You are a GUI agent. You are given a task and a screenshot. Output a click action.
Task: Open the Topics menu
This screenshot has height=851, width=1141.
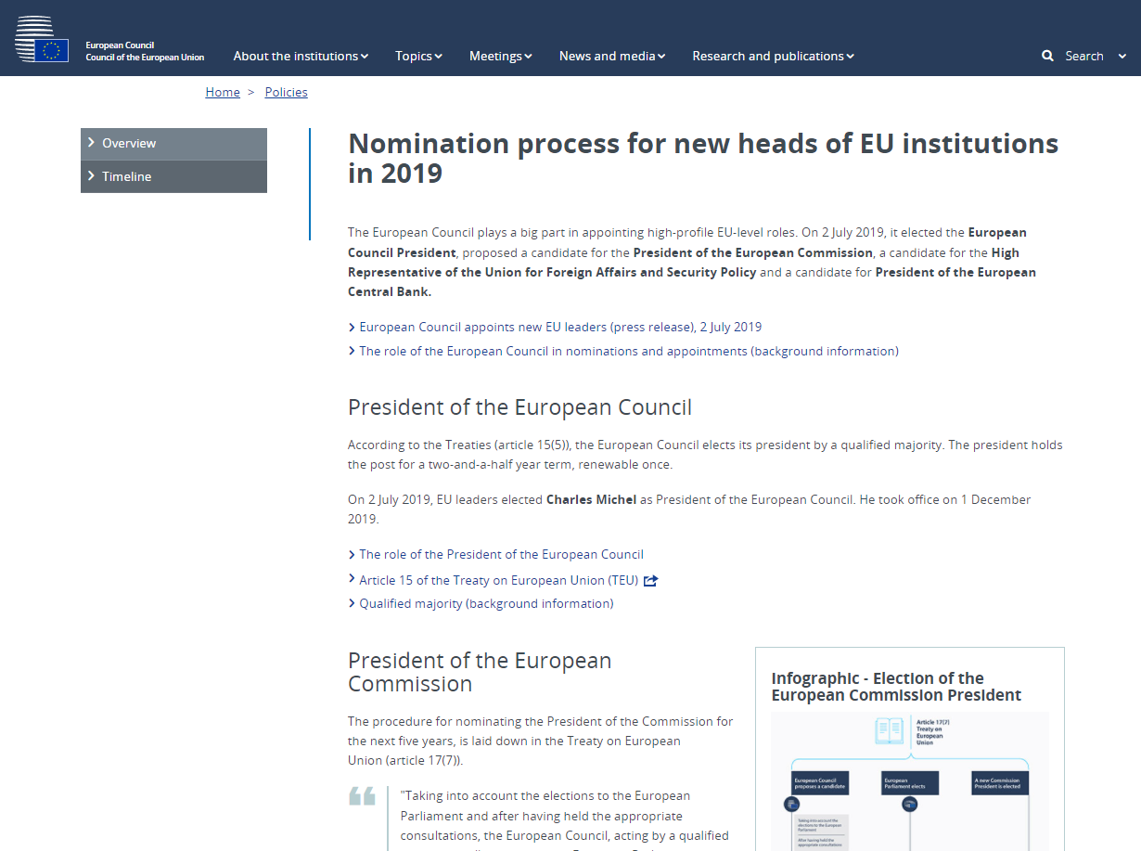coord(418,56)
